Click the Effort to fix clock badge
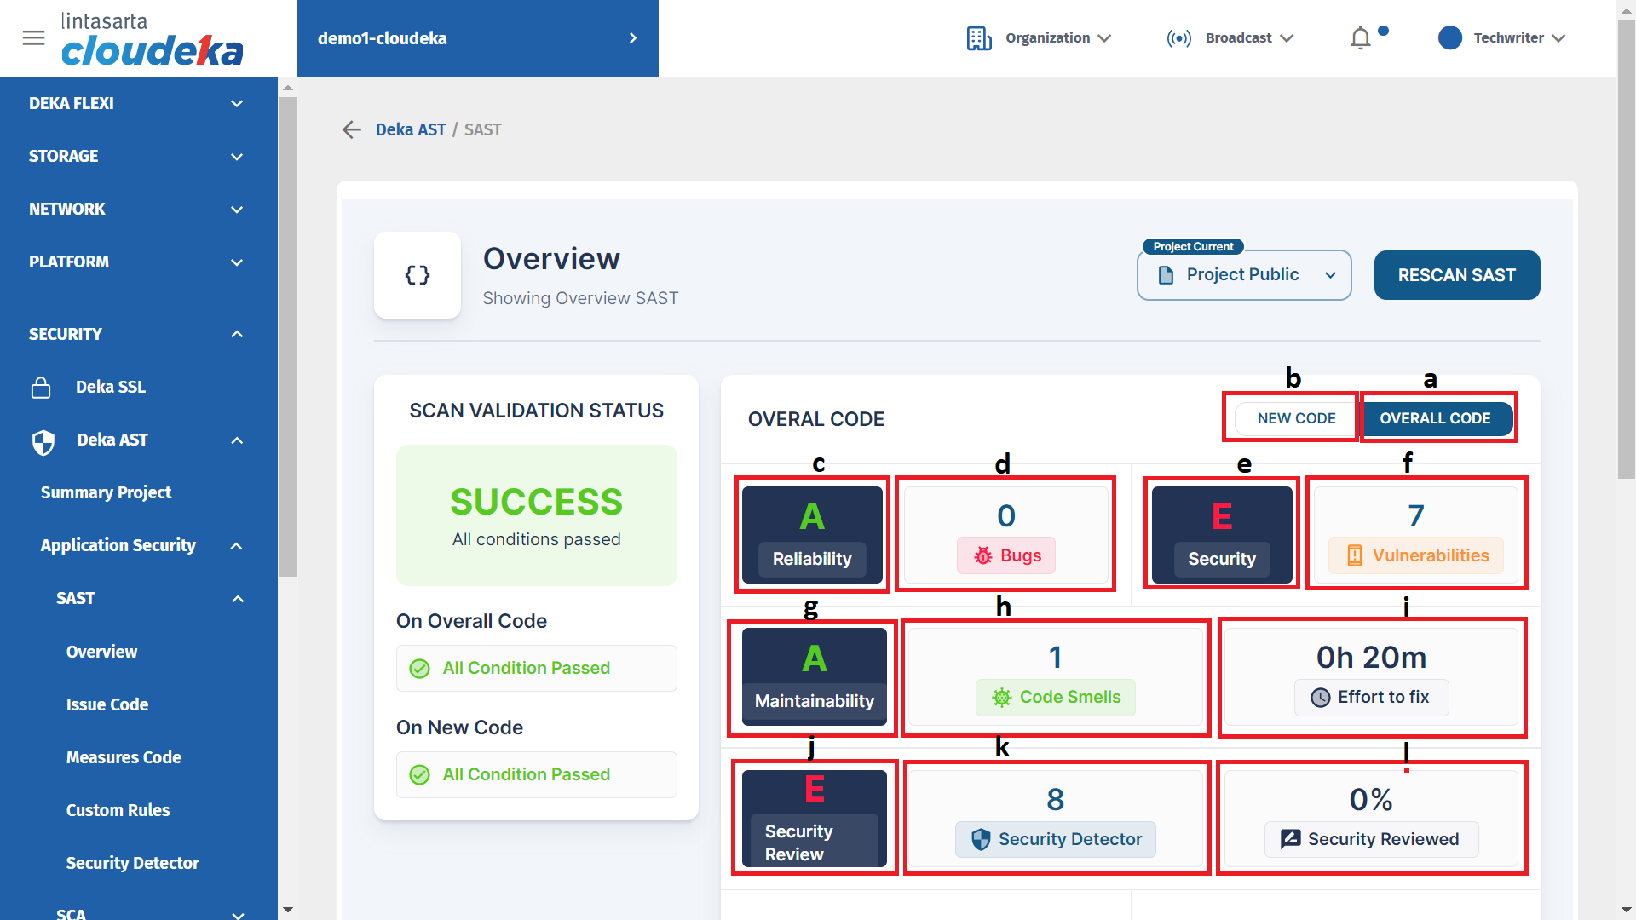Viewport: 1636px width, 920px height. point(1320,698)
